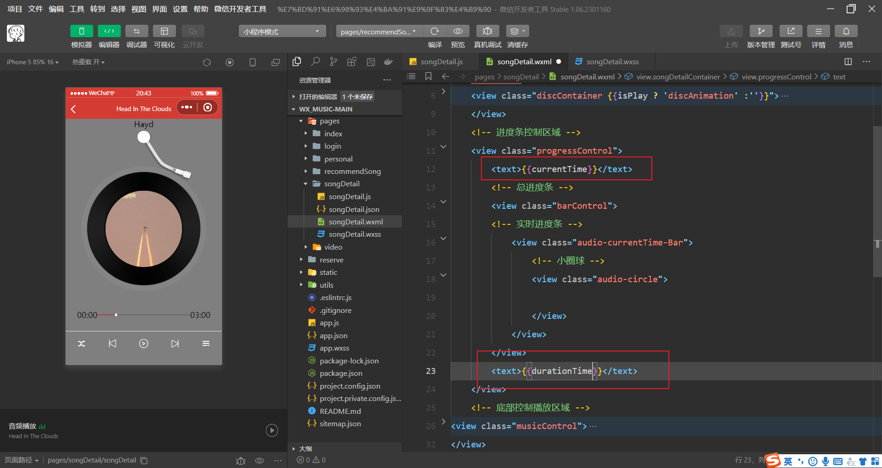Viewport: 882px width, 468px height.
Task: Open app.wxss in file tree
Action: 334,348
